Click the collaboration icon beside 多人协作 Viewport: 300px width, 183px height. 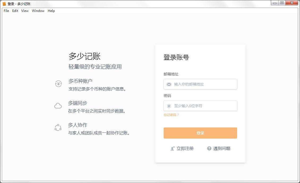point(58,127)
